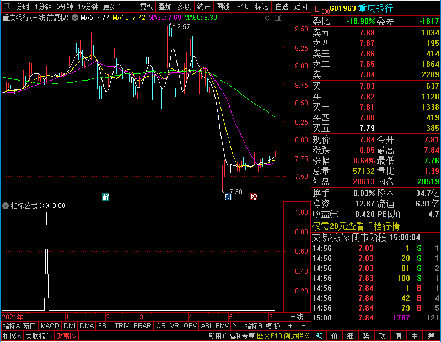Click the red 增 marker on the chart
This screenshot has width=441, height=342.
coord(254,197)
